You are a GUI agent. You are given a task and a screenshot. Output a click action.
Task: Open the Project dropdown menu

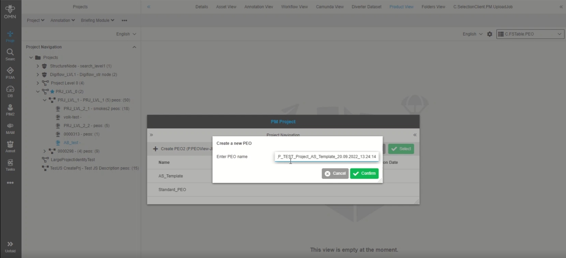point(36,20)
